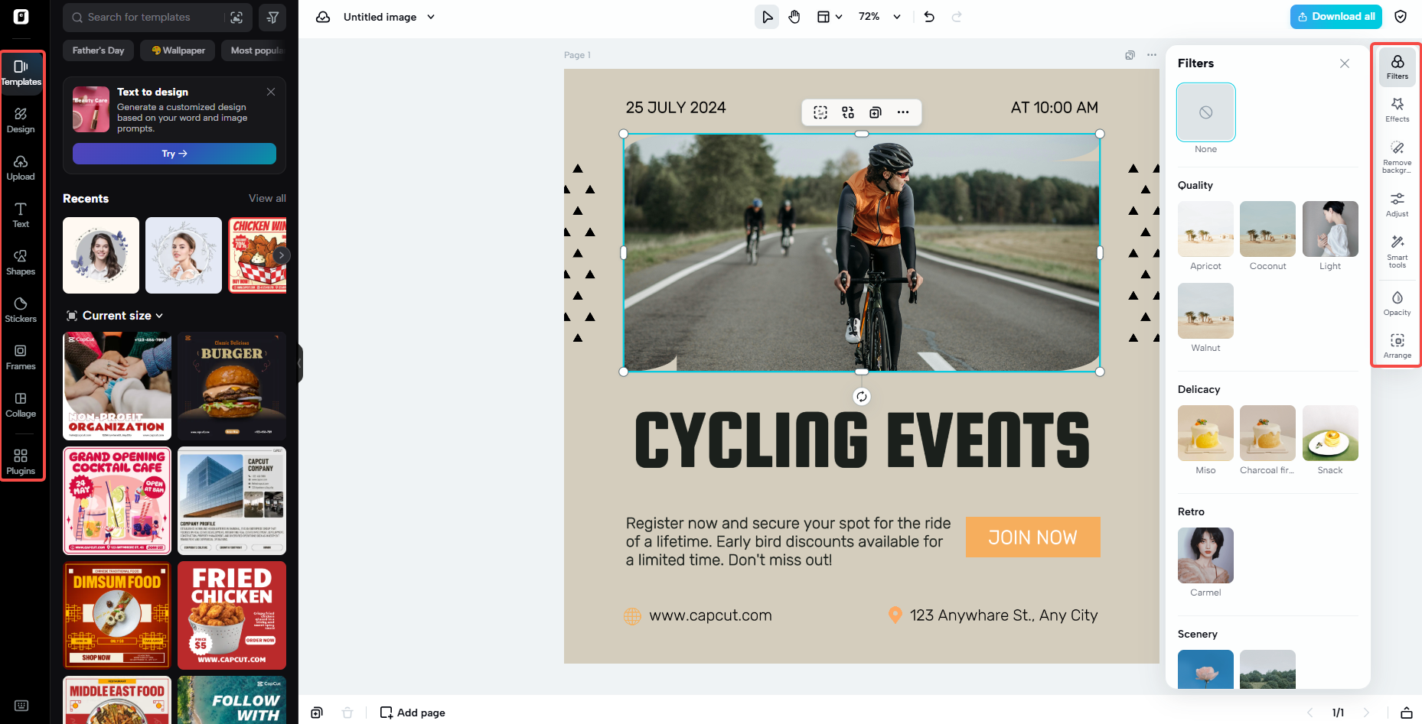Open the Shapes sidebar tab

pyautogui.click(x=21, y=262)
